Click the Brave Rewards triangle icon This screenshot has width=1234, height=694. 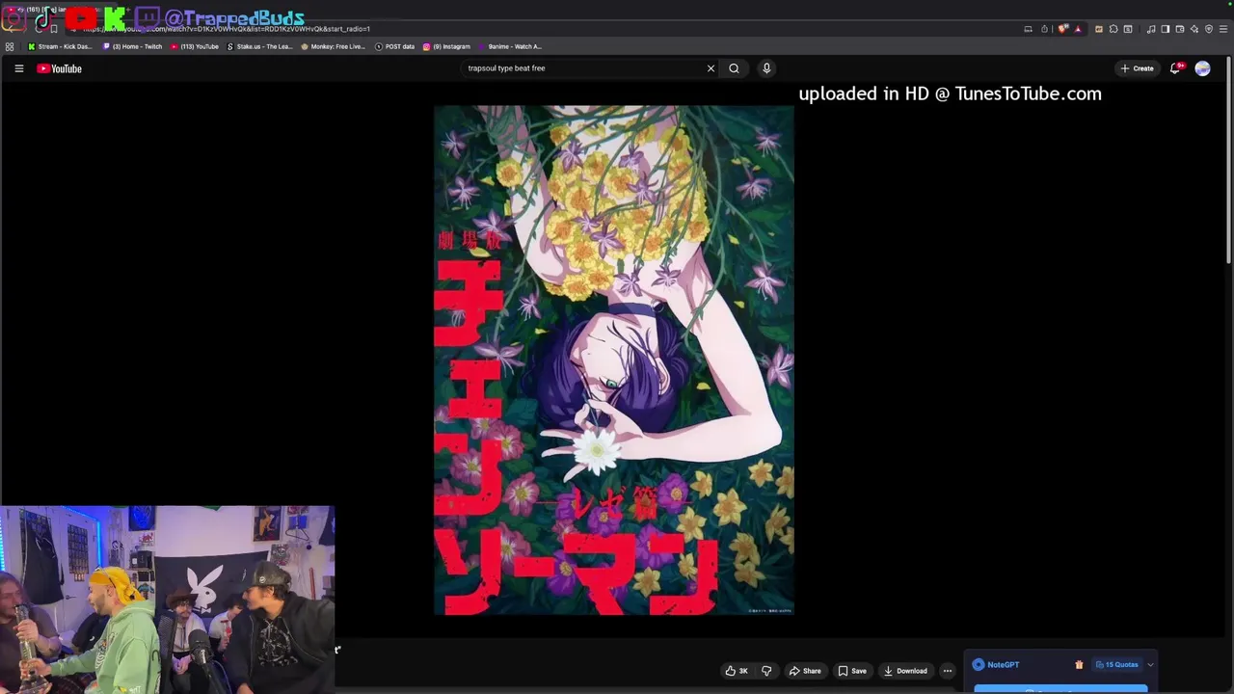tap(1078, 29)
